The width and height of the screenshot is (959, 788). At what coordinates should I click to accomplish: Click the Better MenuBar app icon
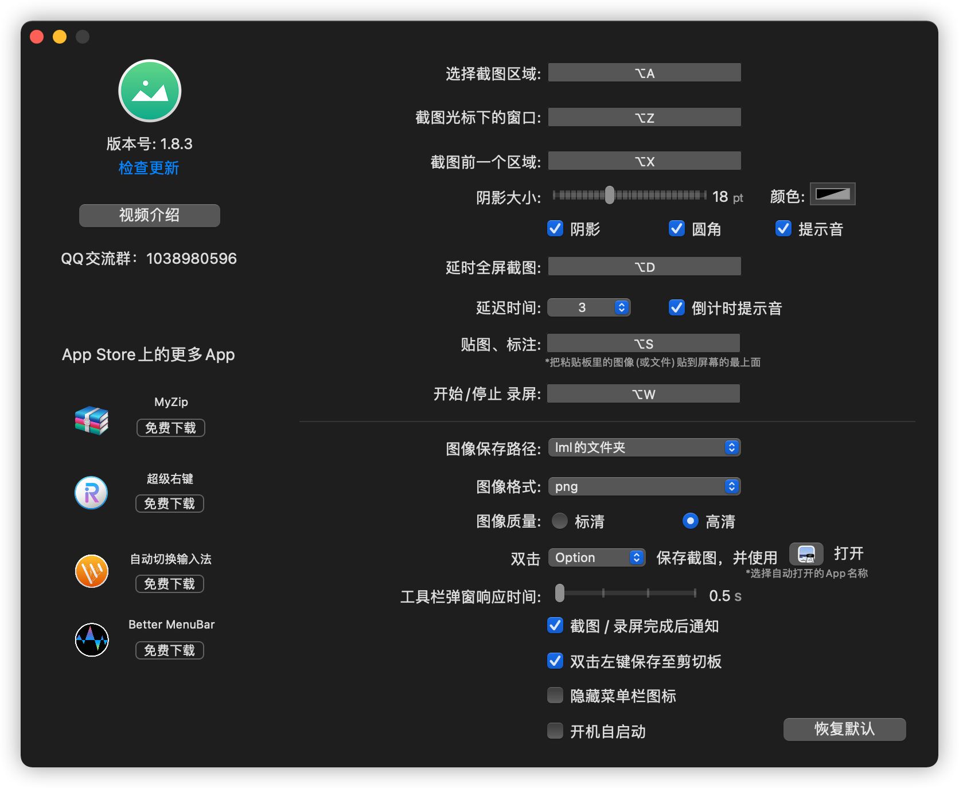coord(91,639)
